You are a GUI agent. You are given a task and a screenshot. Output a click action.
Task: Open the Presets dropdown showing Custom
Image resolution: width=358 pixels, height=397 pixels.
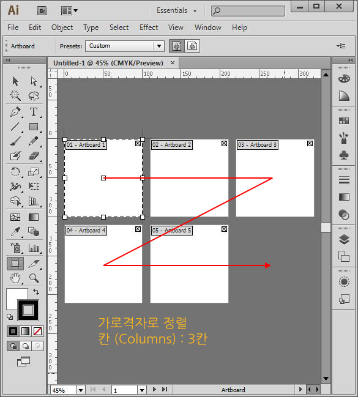click(x=125, y=46)
